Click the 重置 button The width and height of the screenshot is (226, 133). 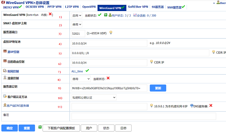click(x=27, y=128)
